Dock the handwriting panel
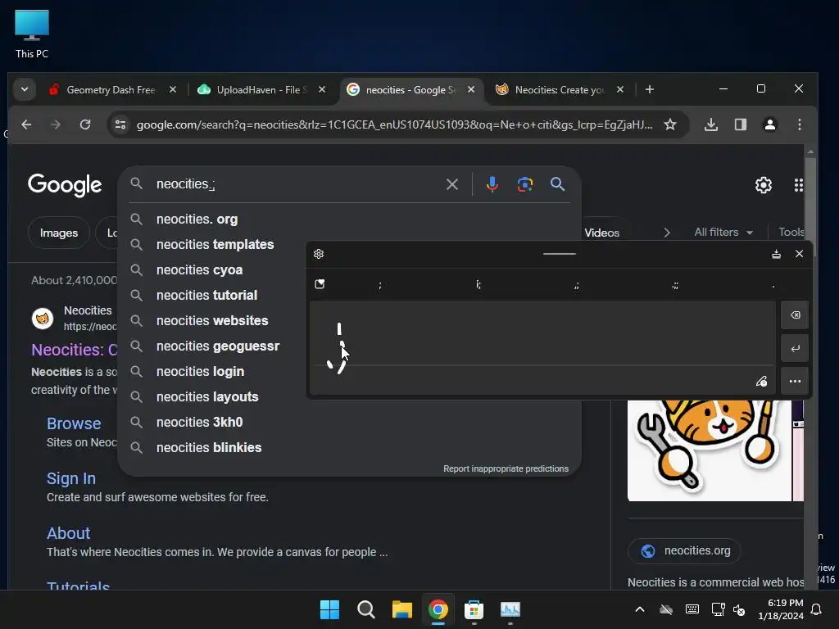Screen dimensions: 839x629 (776, 254)
